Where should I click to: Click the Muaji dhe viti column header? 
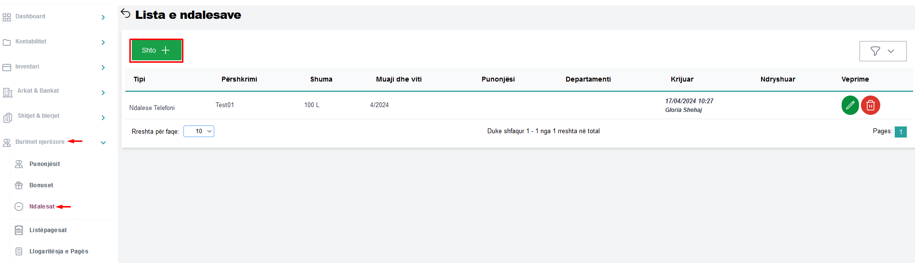coord(399,79)
